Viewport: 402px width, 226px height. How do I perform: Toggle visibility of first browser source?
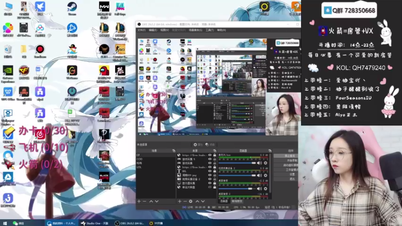210,155
